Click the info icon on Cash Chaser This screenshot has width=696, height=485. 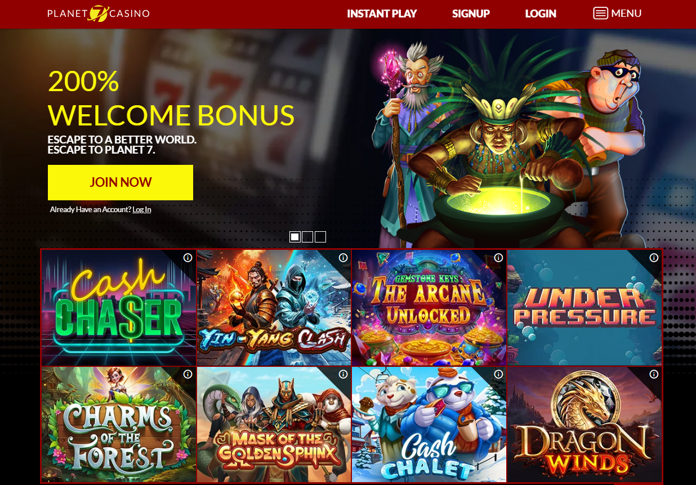pyautogui.click(x=188, y=258)
